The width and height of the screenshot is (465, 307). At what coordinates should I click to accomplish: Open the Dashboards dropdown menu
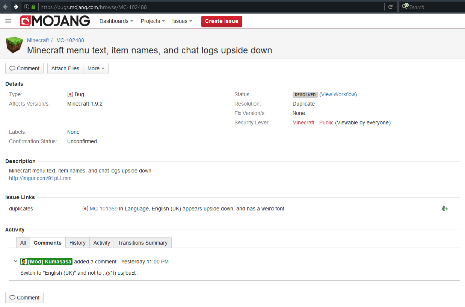coord(116,21)
